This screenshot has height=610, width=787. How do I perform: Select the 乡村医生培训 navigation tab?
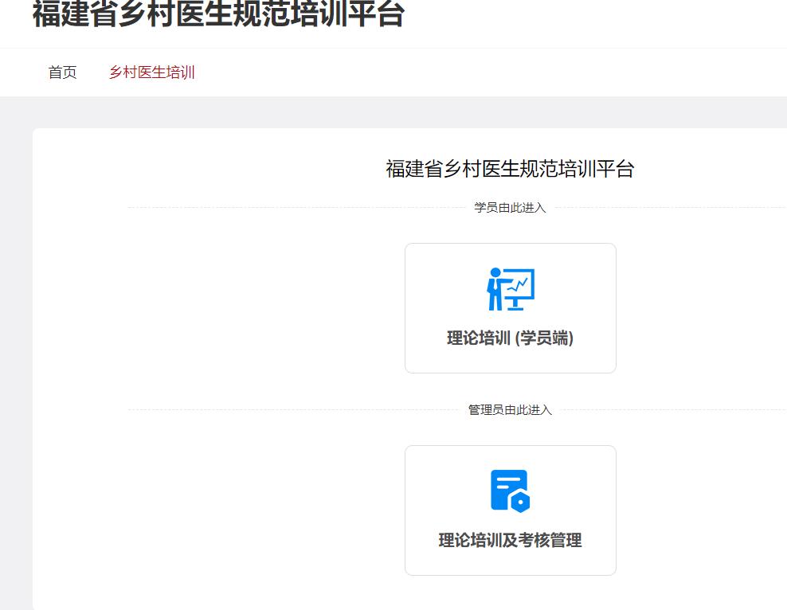152,72
